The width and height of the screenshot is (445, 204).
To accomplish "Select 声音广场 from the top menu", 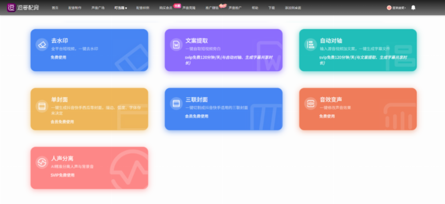I will tap(98, 8).
